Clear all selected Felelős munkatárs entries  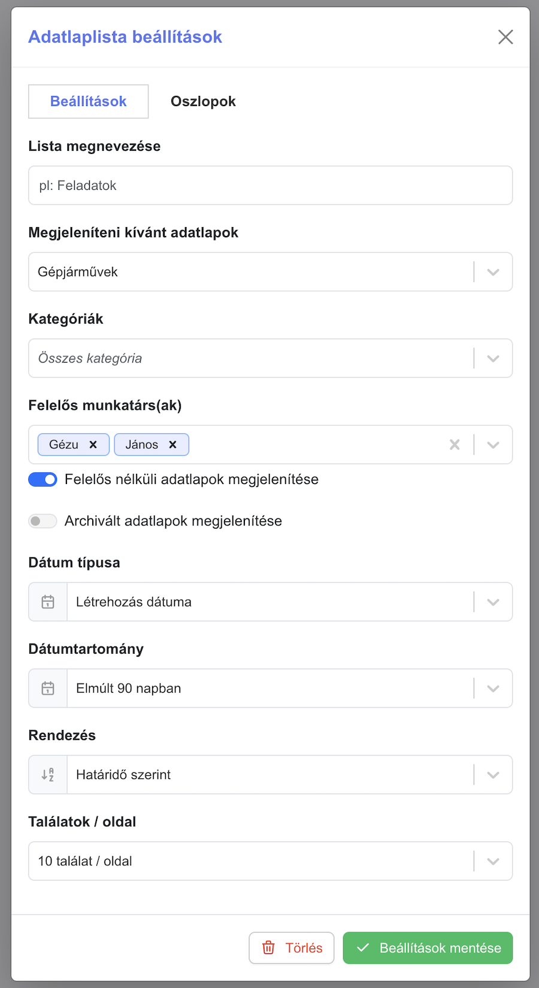(x=455, y=445)
